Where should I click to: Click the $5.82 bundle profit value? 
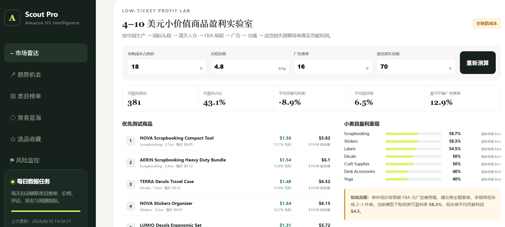click(324, 138)
